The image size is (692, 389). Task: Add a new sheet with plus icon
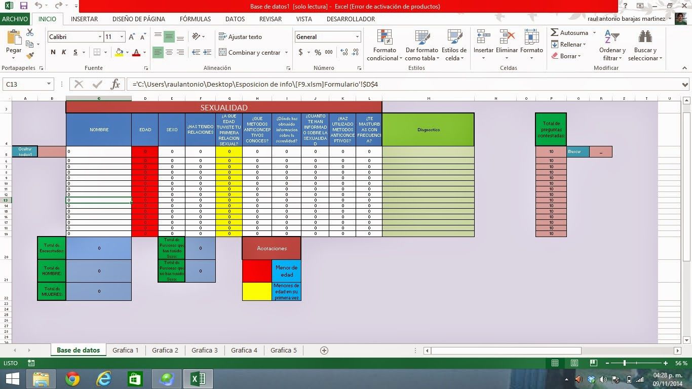tap(324, 351)
